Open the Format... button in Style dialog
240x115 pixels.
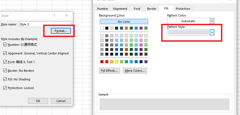pyautogui.click(x=61, y=31)
